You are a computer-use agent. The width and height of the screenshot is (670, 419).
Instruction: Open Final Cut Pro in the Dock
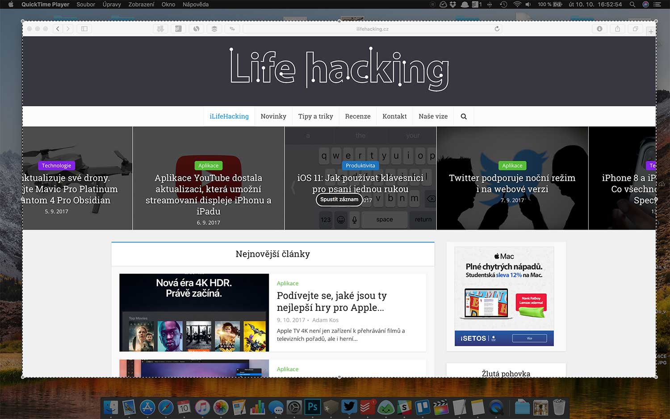coord(441,407)
